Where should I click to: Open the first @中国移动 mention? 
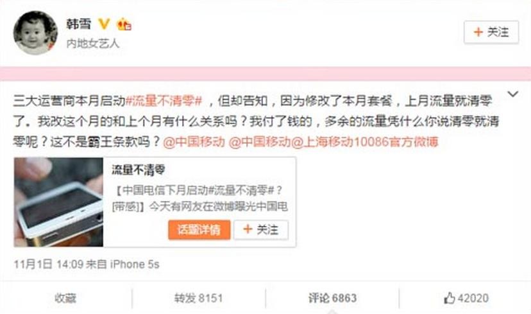point(194,142)
